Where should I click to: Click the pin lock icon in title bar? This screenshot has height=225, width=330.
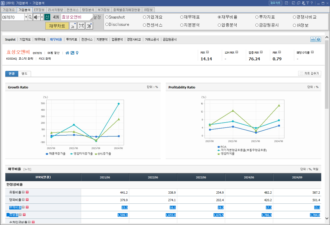tap(303, 3)
